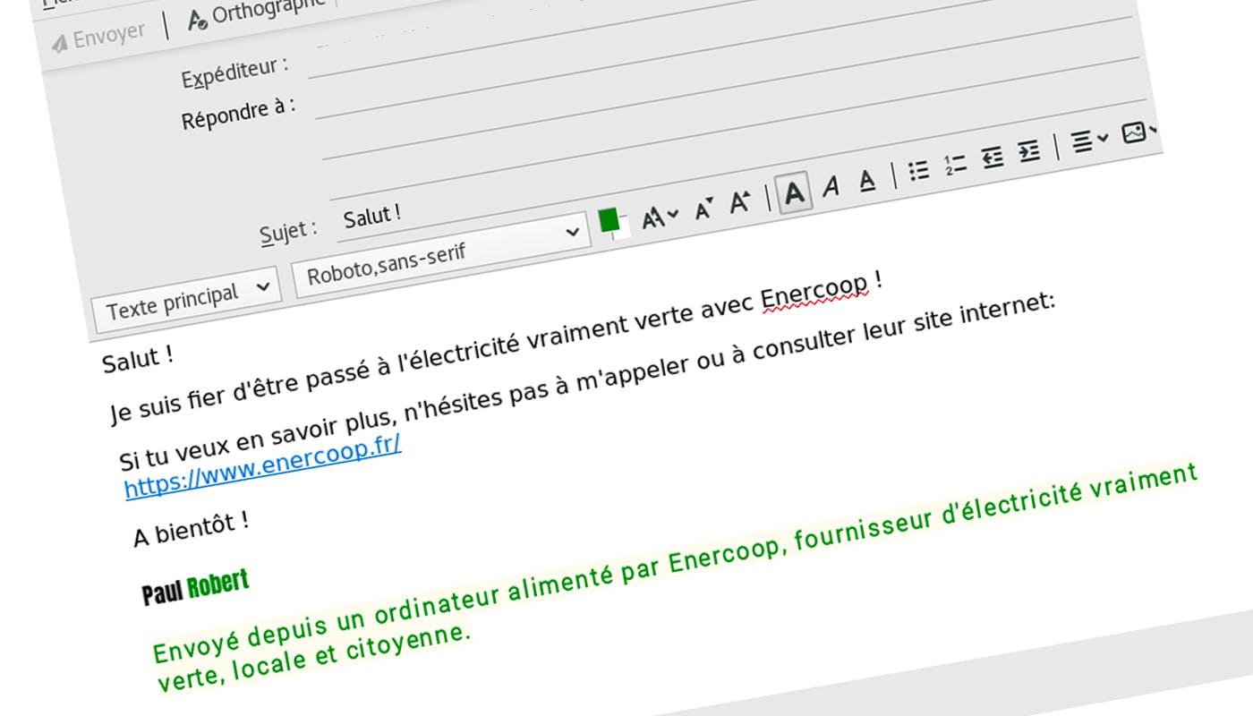Viewport: 1253px width, 716px height.
Task: Click the Si tu veux en savoir plus sentence
Action: tap(588, 383)
